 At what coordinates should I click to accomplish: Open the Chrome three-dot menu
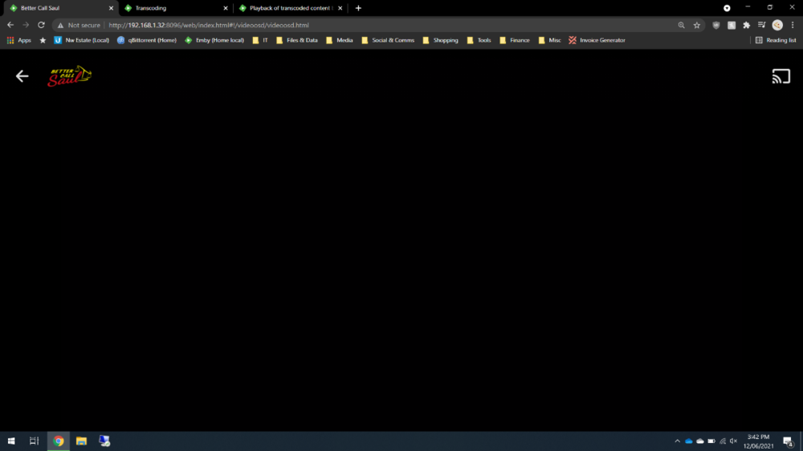point(793,25)
